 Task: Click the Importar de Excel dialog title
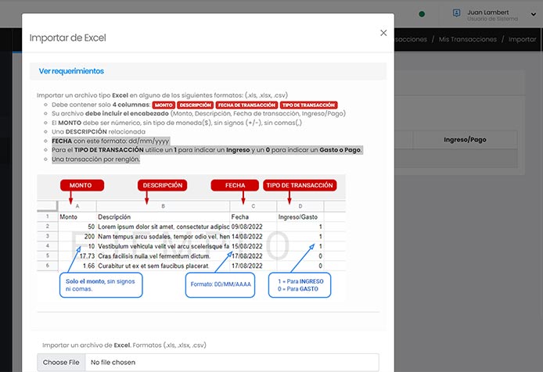68,38
